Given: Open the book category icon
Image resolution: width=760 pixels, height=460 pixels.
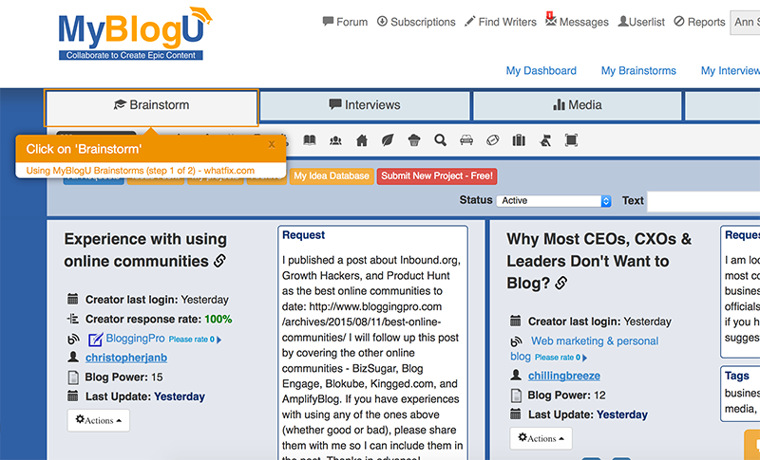Looking at the screenshot, I should point(310,140).
